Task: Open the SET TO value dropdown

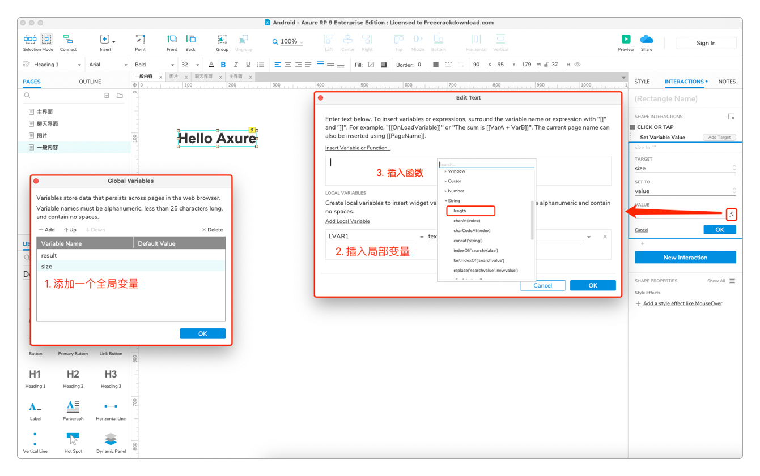Action: (x=685, y=191)
